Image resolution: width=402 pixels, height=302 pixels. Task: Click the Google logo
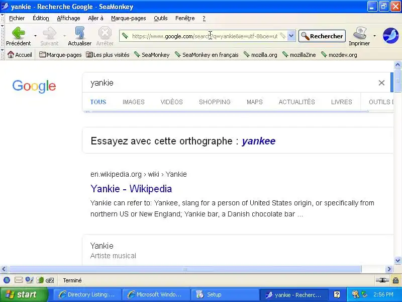pos(34,86)
